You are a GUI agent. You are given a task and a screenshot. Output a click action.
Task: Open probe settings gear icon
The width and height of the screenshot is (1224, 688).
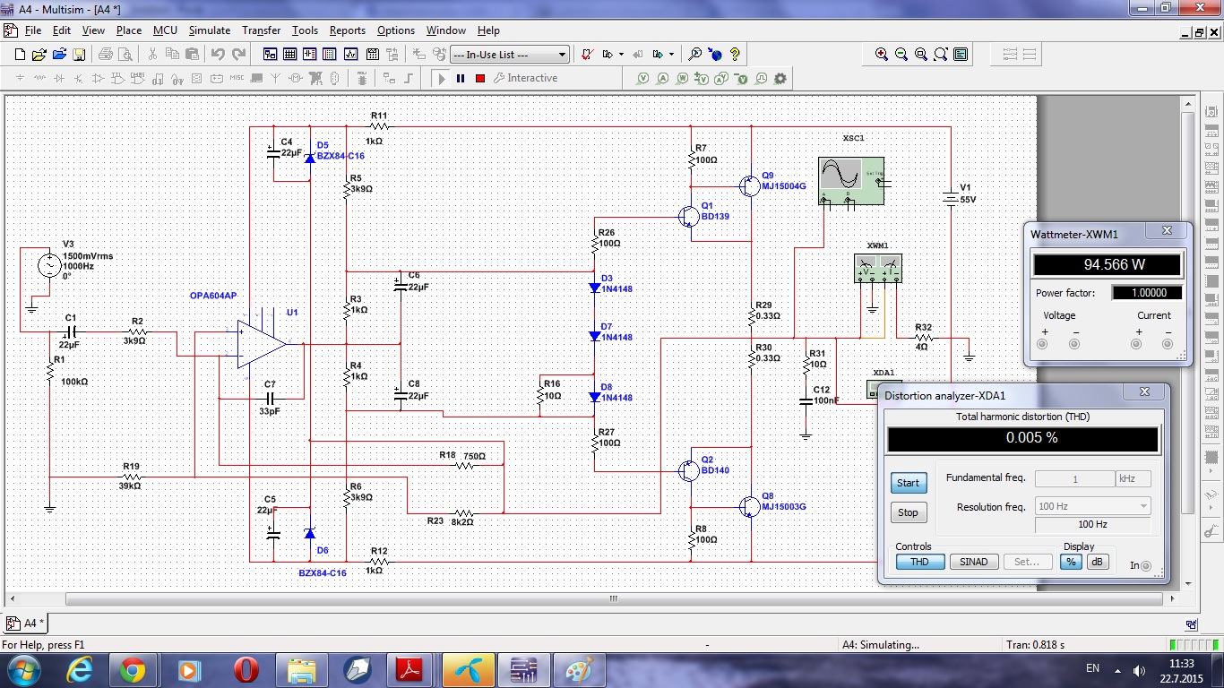780,79
